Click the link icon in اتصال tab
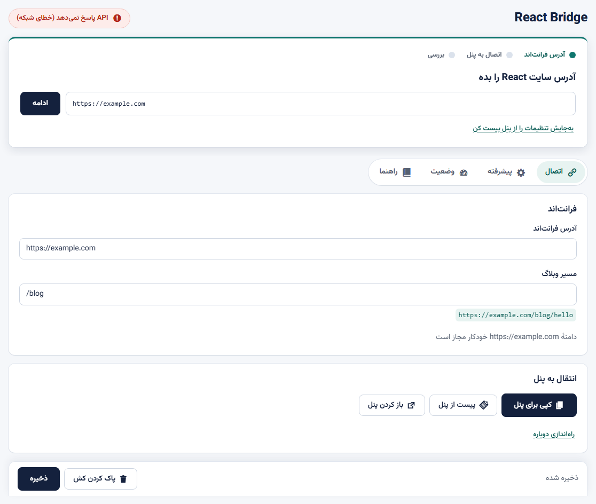Screen dimensions: 596x504 (572, 172)
